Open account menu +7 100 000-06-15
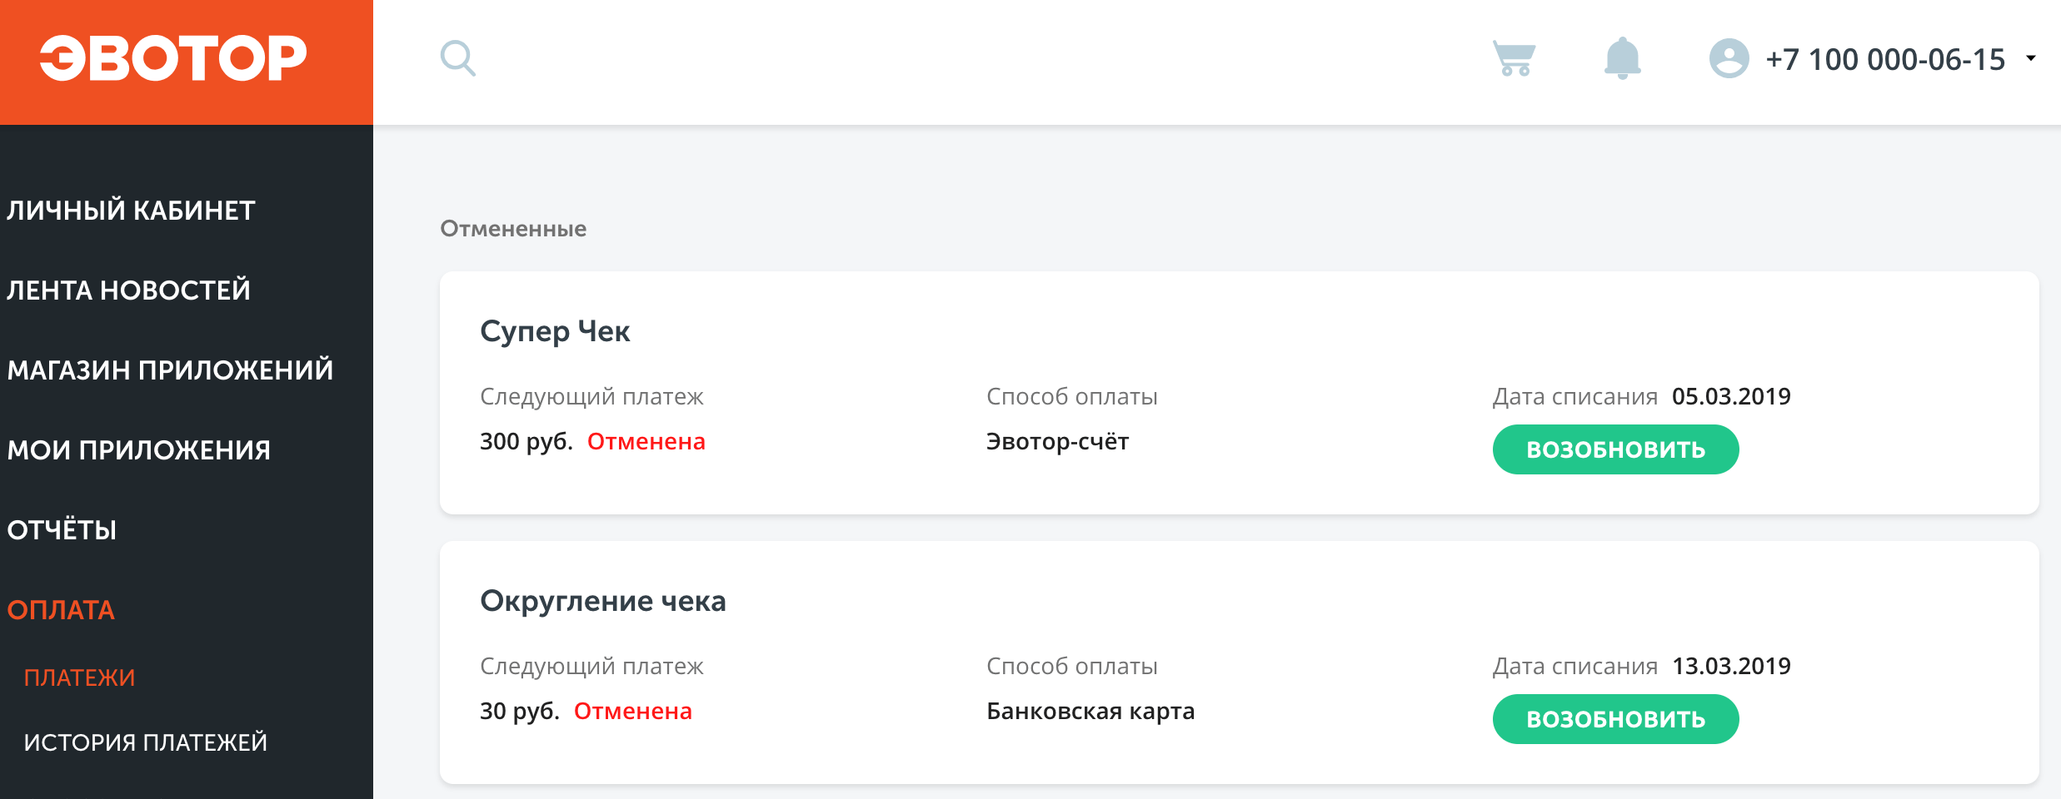2061x799 pixels. [1884, 59]
